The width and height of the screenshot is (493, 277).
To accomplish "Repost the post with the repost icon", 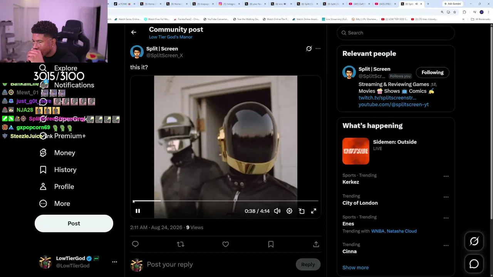I will 180,244.
